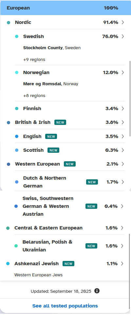The width and height of the screenshot is (131, 317).
Task: Click the Central & Eastern European chevron
Action: point(122,228)
